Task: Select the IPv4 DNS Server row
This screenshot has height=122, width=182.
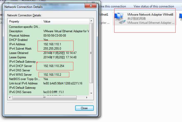Action: (48, 70)
